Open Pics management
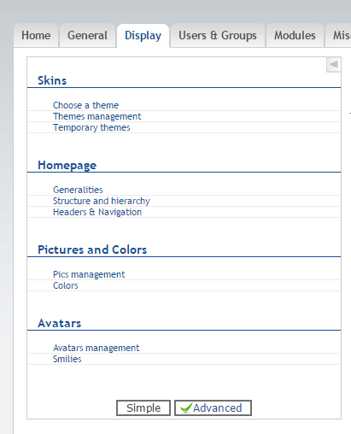This screenshot has width=351, height=434. point(89,274)
